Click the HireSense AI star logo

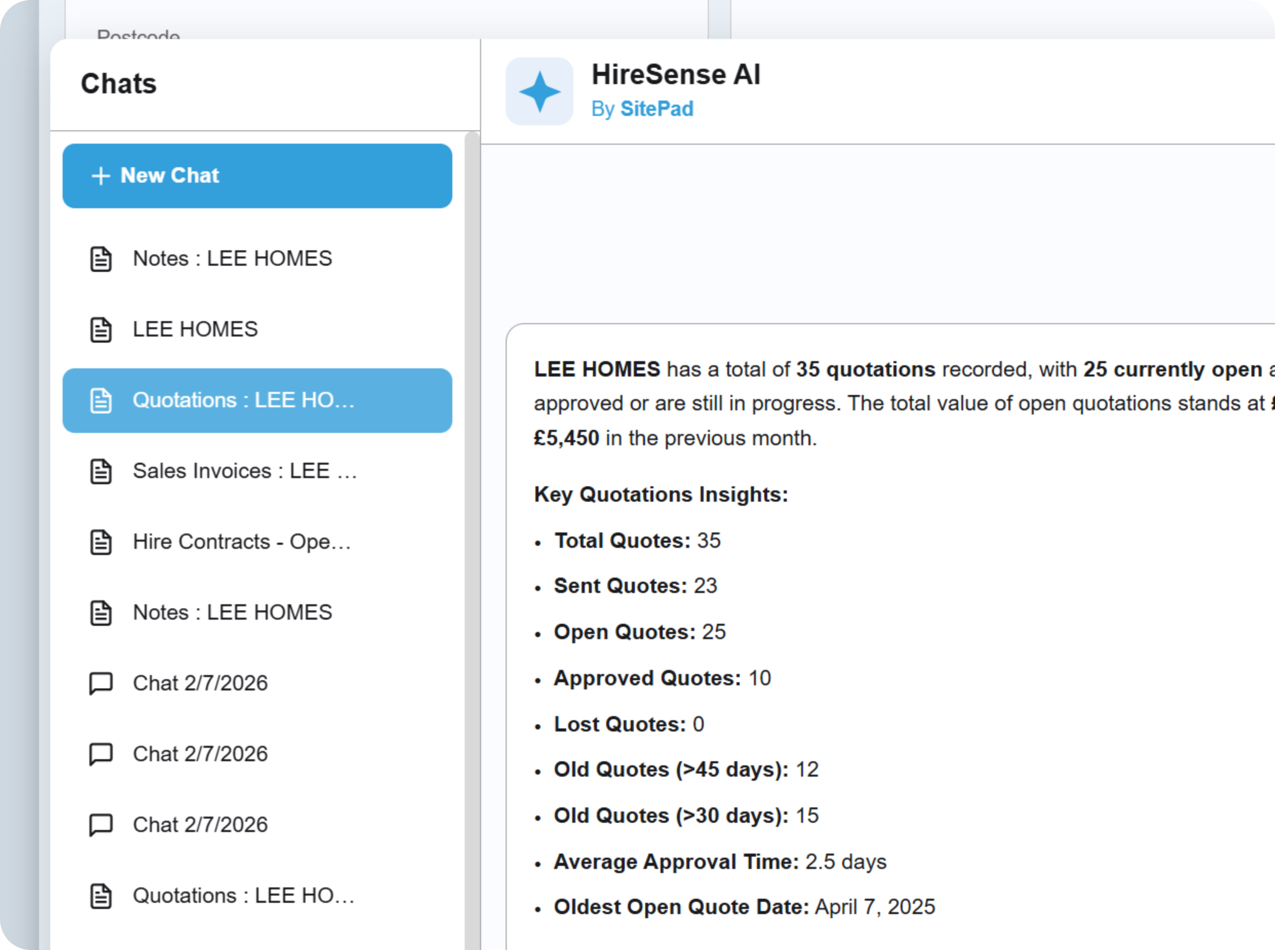539,91
